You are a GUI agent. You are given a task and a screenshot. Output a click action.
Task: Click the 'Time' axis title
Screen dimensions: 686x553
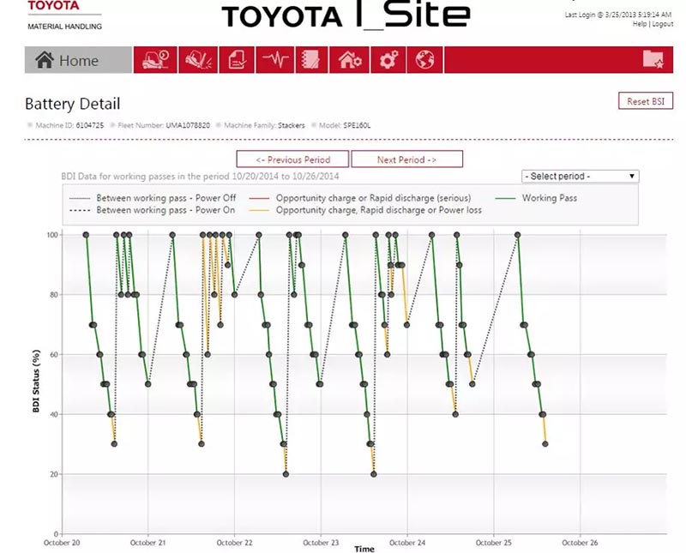364,549
